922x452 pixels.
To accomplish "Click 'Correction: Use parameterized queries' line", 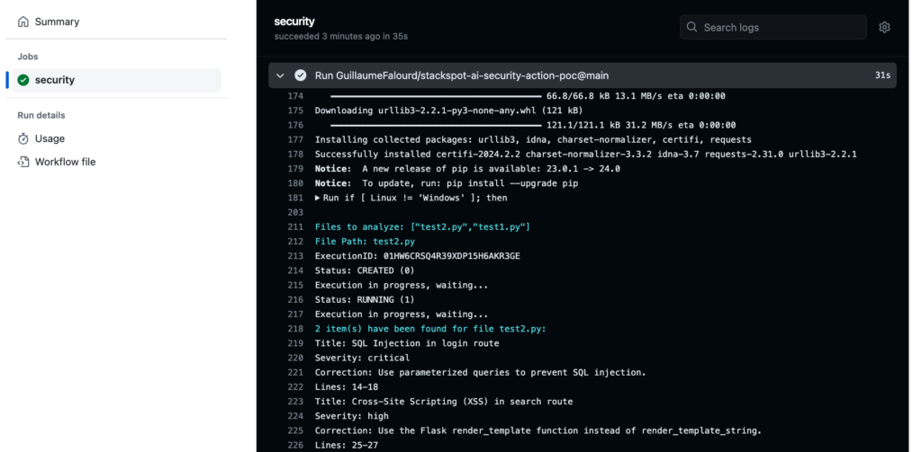I will coord(481,372).
